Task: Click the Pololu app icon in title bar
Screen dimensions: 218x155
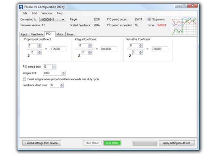Action: click(21, 6)
